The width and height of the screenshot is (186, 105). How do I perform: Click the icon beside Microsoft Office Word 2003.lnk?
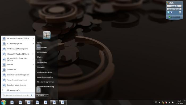(4, 39)
